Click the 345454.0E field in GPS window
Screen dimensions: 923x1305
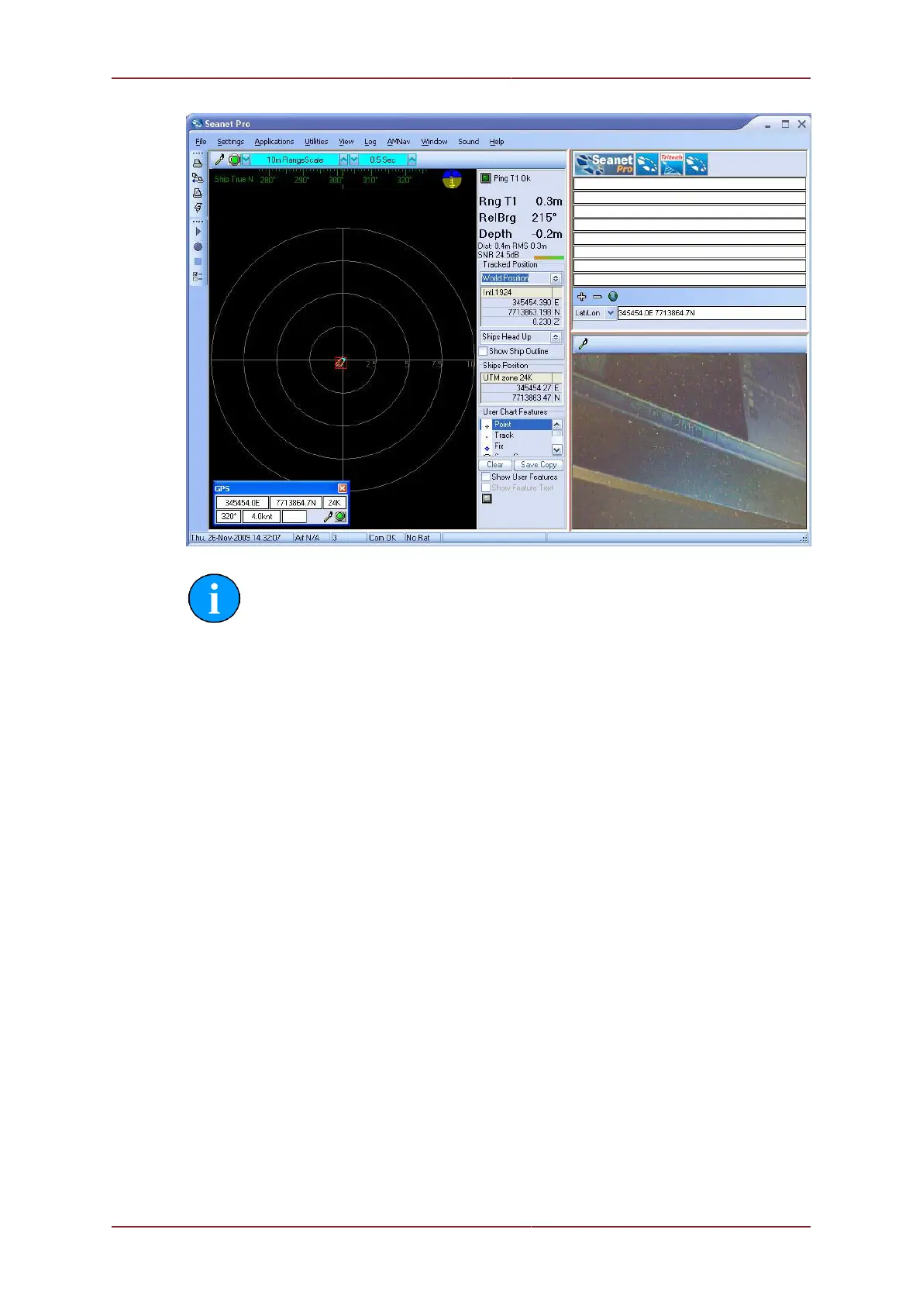242,503
